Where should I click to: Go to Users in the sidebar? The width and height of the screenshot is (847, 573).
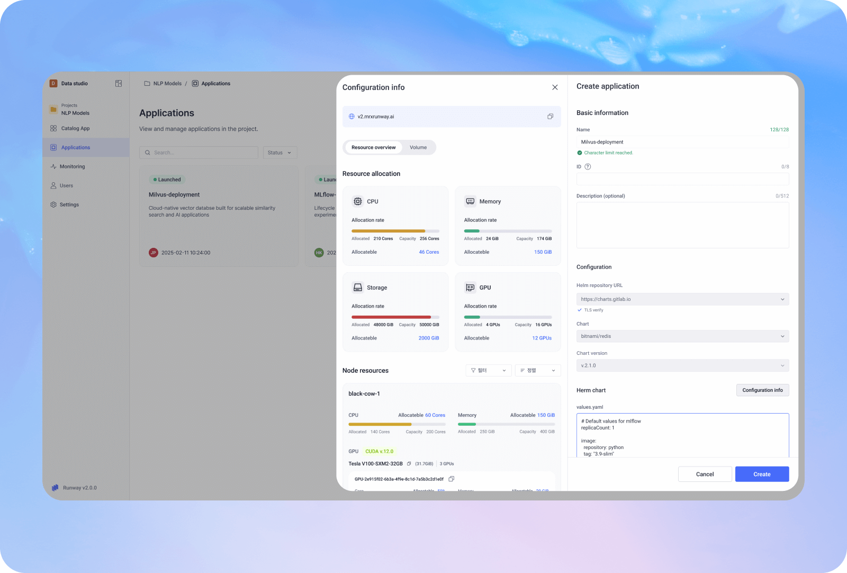[x=66, y=186]
